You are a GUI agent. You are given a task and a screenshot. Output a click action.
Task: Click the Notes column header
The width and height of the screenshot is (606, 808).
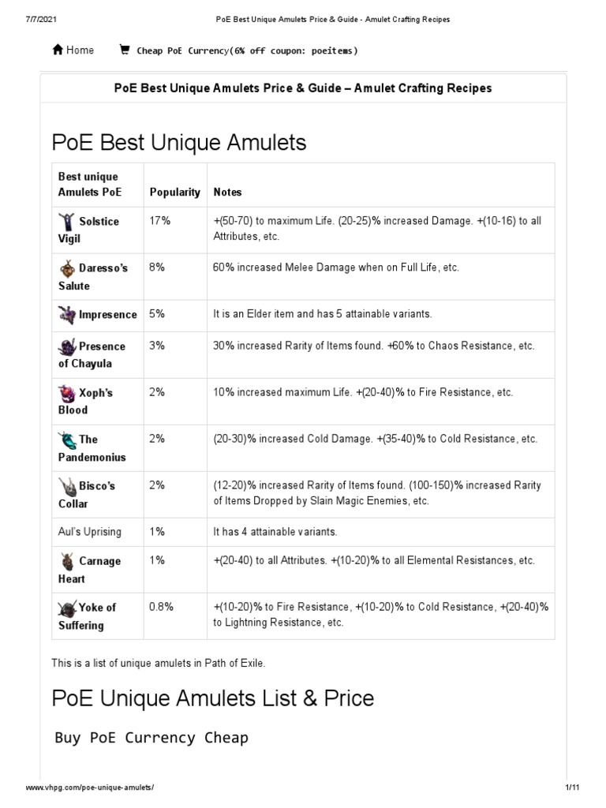point(227,192)
